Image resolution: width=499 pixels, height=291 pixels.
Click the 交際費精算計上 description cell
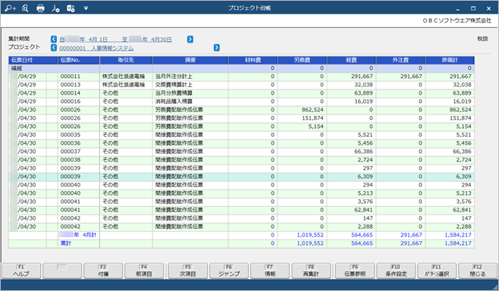coord(190,85)
